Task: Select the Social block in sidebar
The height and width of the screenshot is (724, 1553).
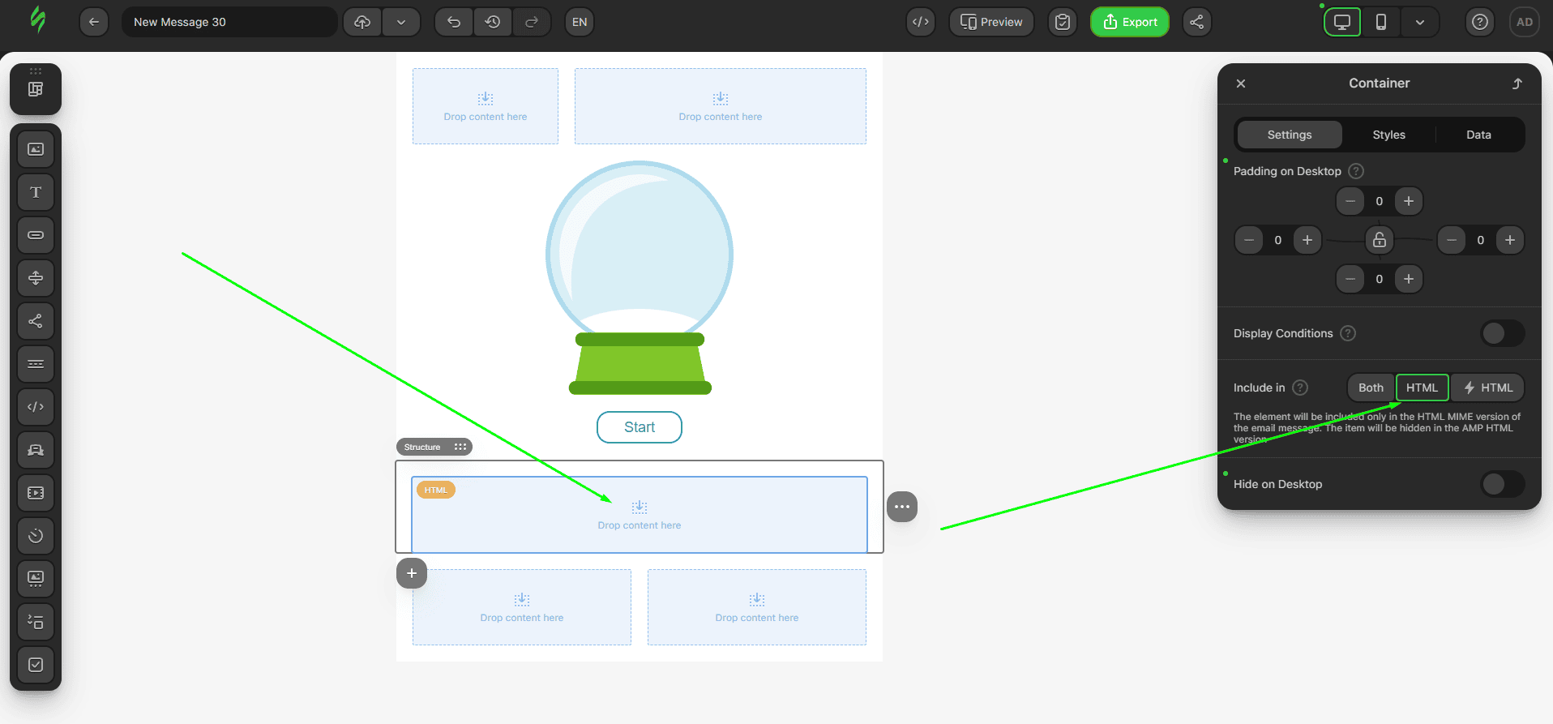Action: click(x=36, y=321)
